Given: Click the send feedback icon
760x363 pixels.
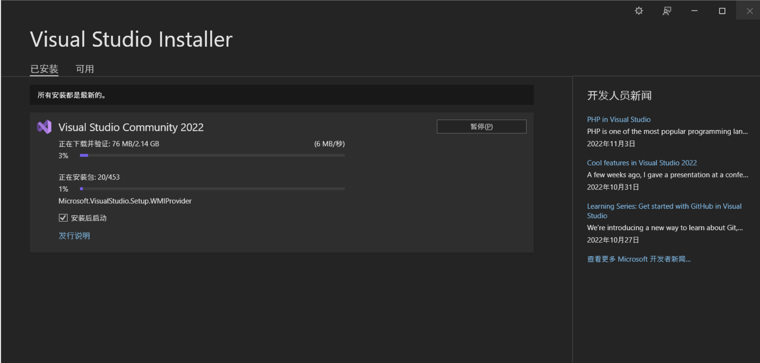Looking at the screenshot, I should pyautogui.click(x=667, y=11).
